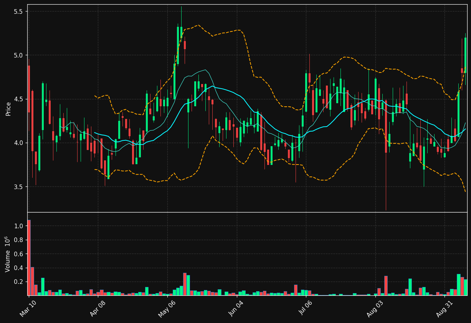Click the 1.0 volume axis tick

pyautogui.click(x=19, y=226)
